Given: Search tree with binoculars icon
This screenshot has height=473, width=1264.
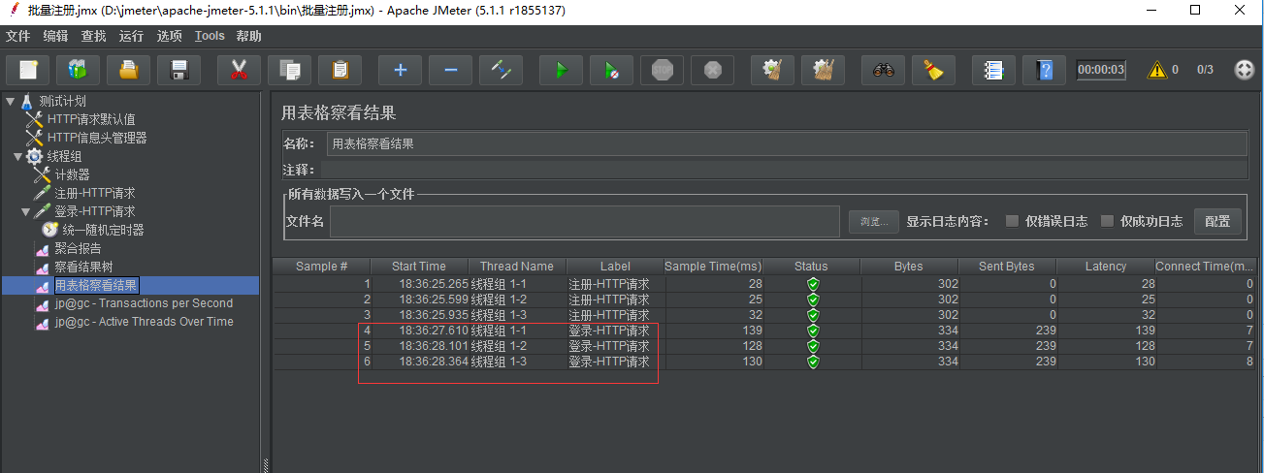Looking at the screenshot, I should click(x=883, y=70).
